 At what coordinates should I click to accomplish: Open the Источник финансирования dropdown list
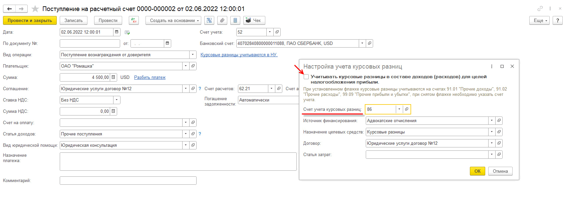492,120
